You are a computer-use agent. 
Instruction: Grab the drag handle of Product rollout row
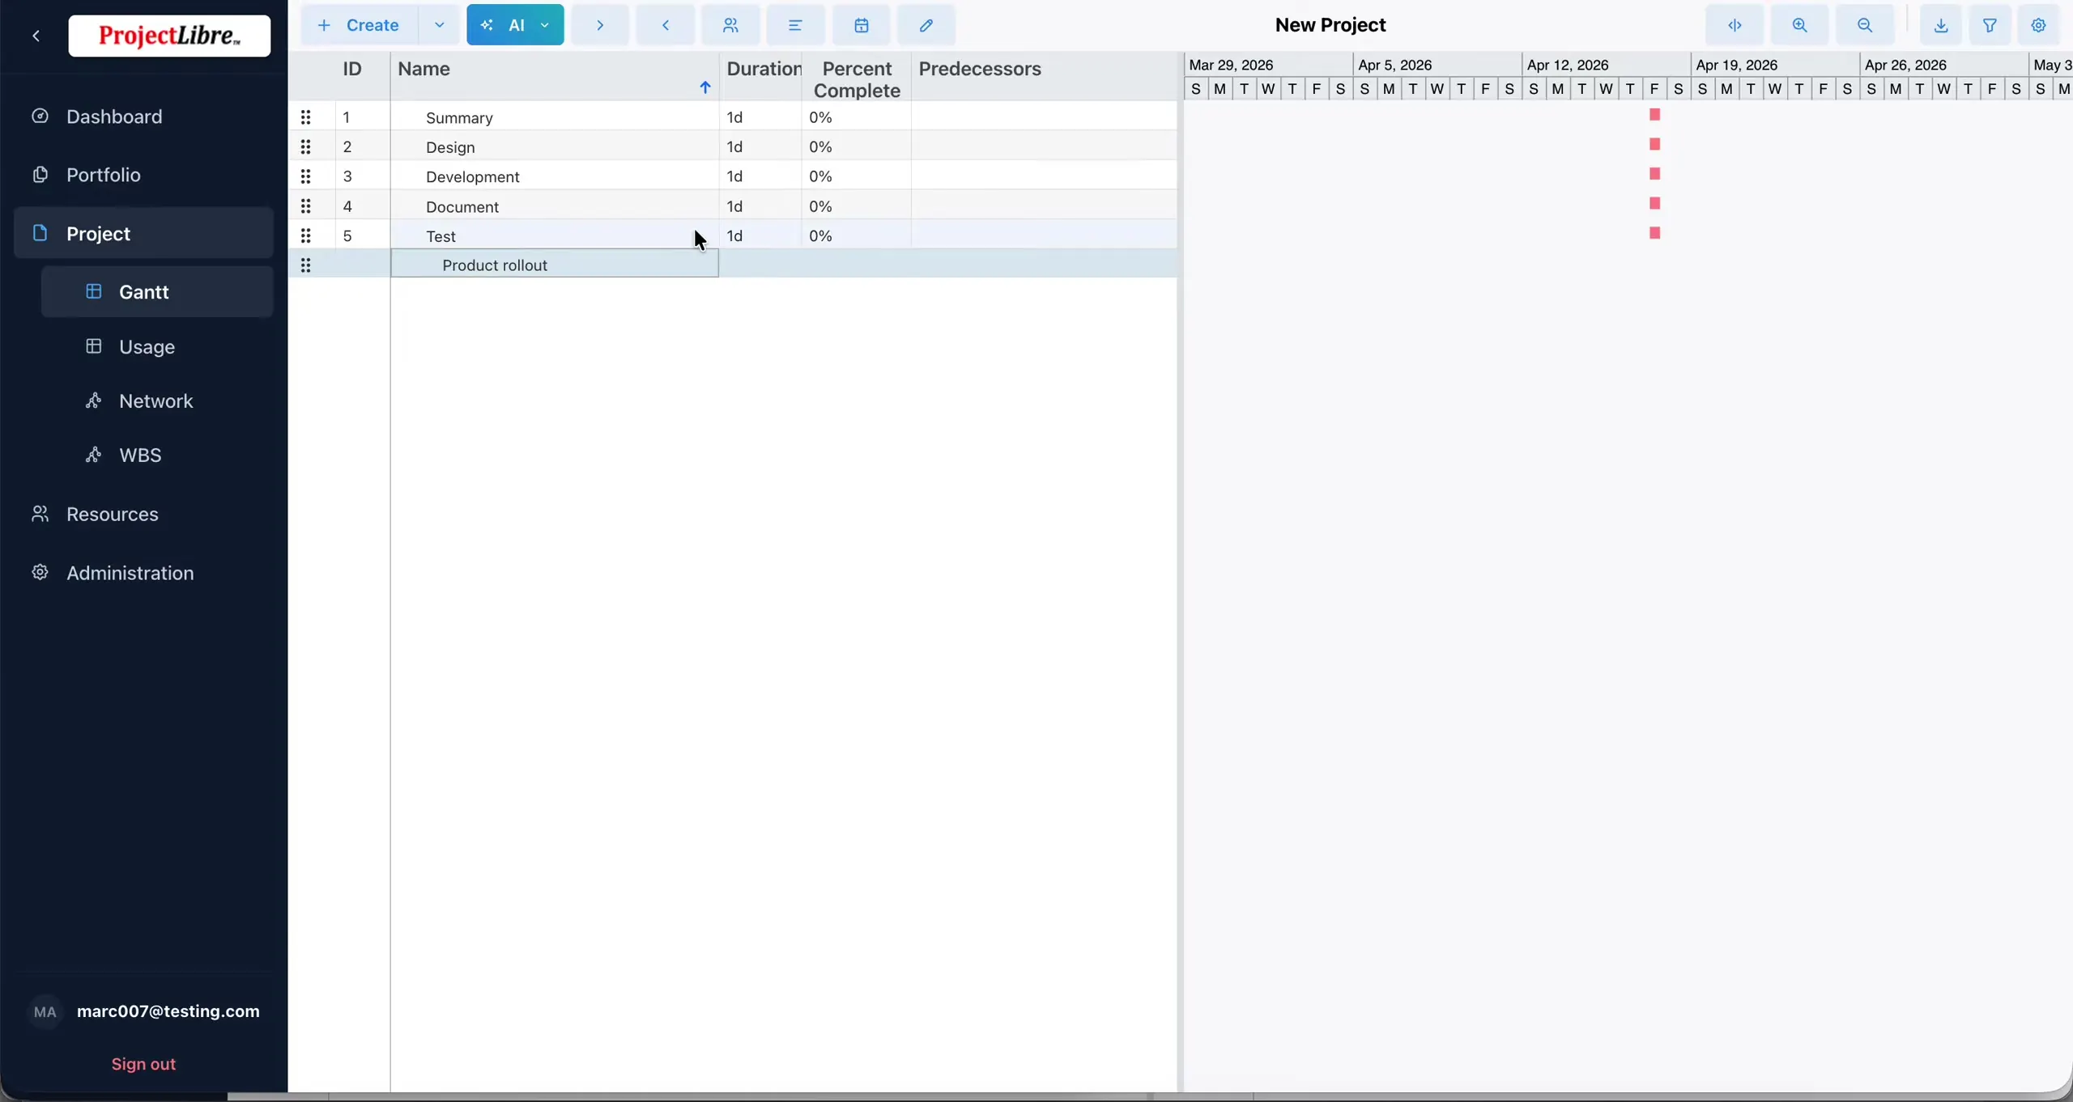(x=305, y=265)
